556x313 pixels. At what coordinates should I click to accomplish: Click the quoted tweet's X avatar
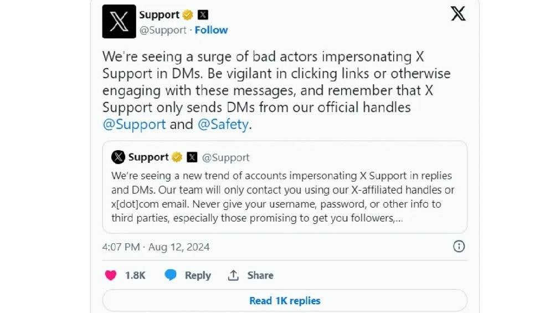[118, 157]
